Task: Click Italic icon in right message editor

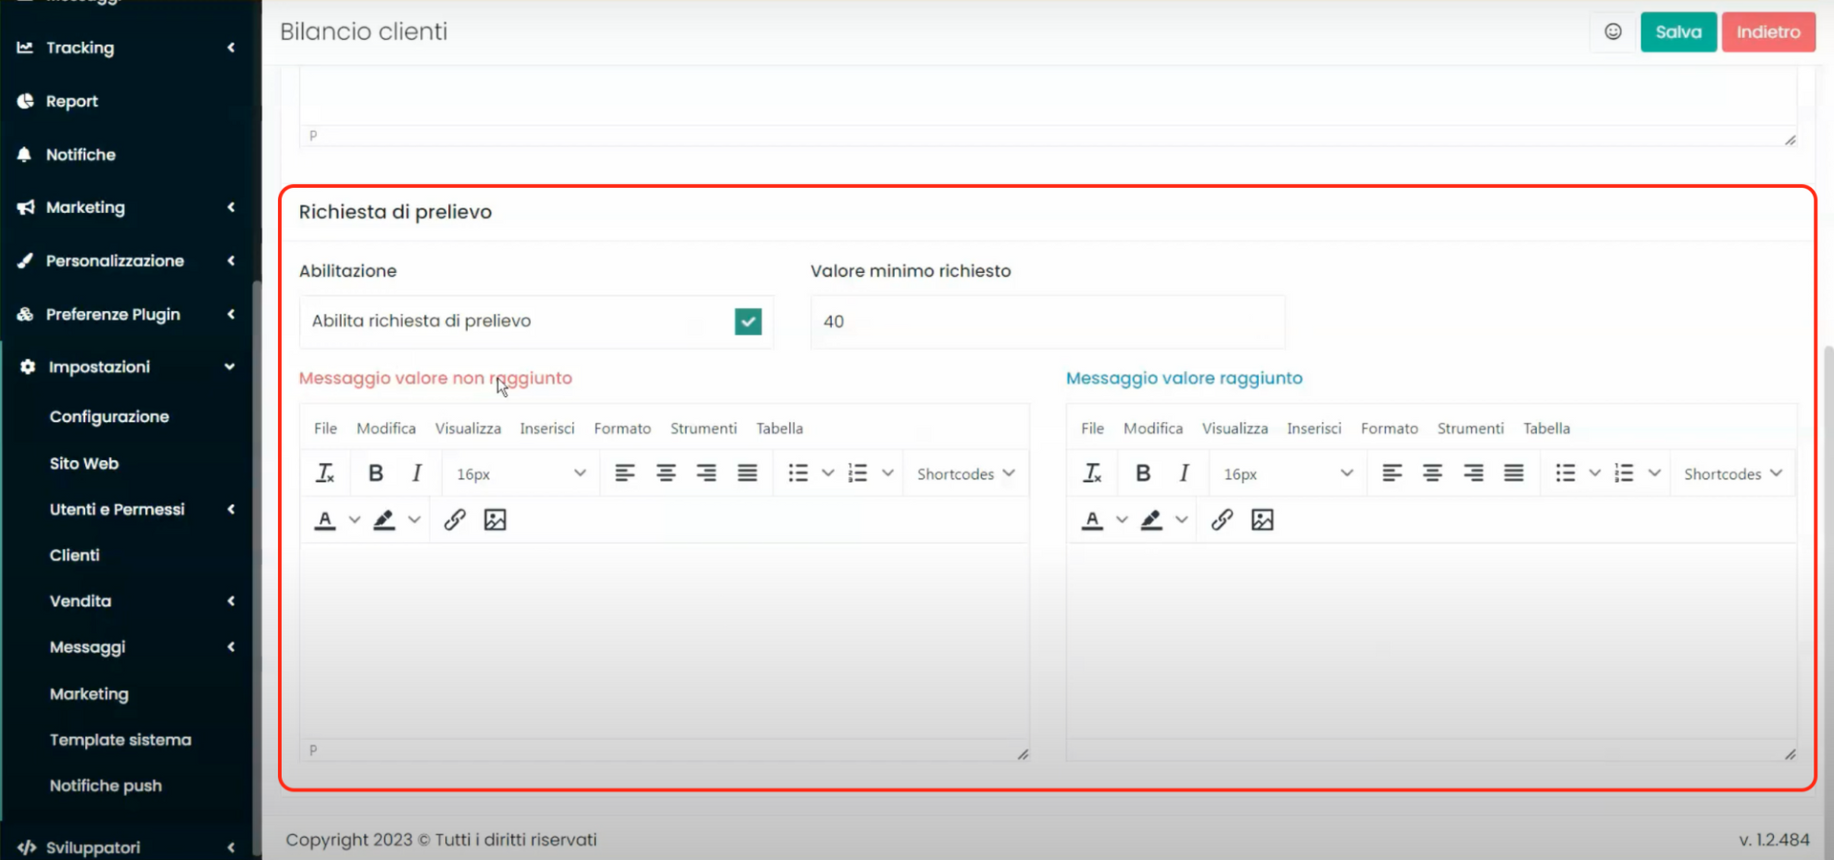Action: (1184, 473)
